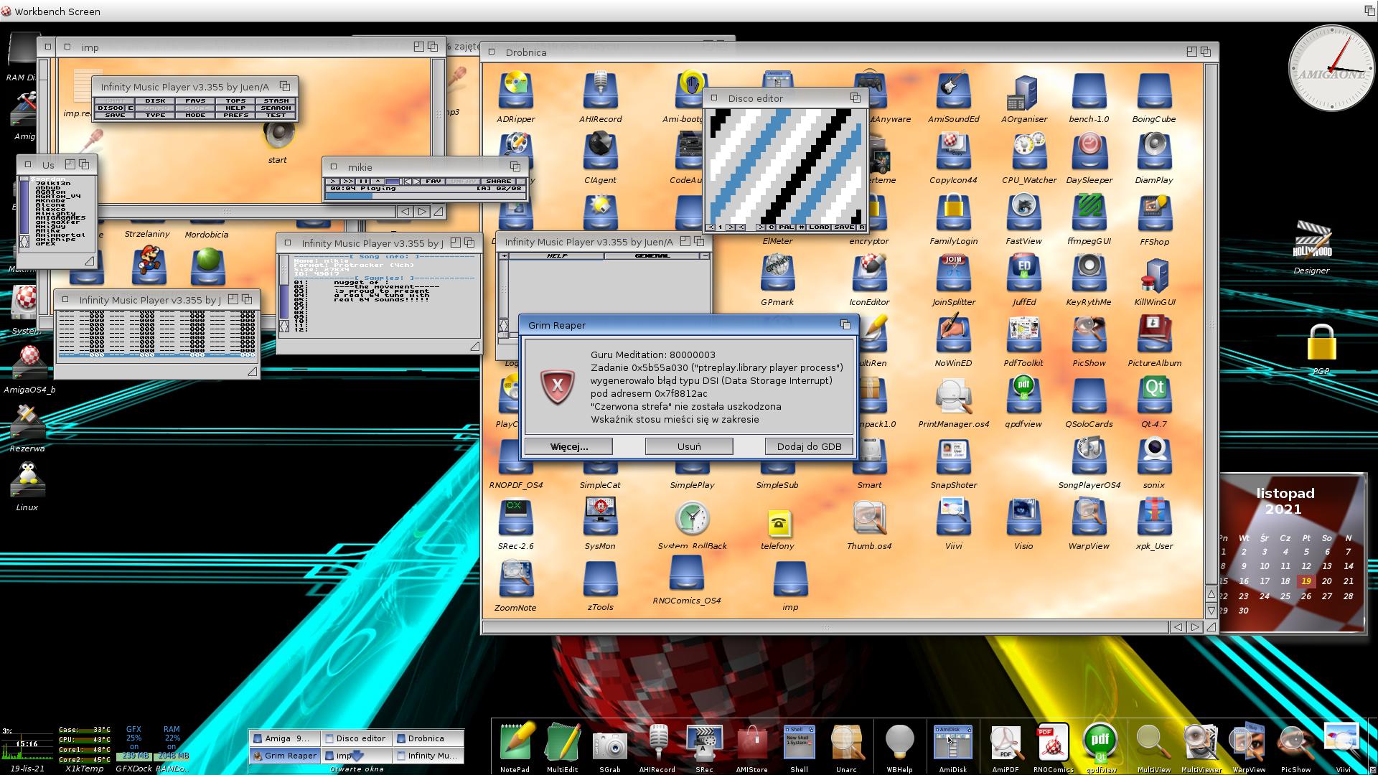
Task: Switch to GENERAL tab in Infinity help window
Action: click(652, 255)
